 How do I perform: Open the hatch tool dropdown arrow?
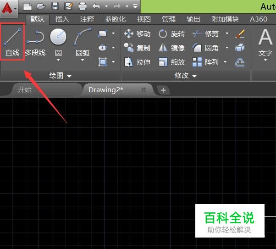113,61
